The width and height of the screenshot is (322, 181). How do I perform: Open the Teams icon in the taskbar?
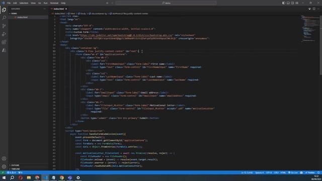pyautogui.click(x=70, y=177)
